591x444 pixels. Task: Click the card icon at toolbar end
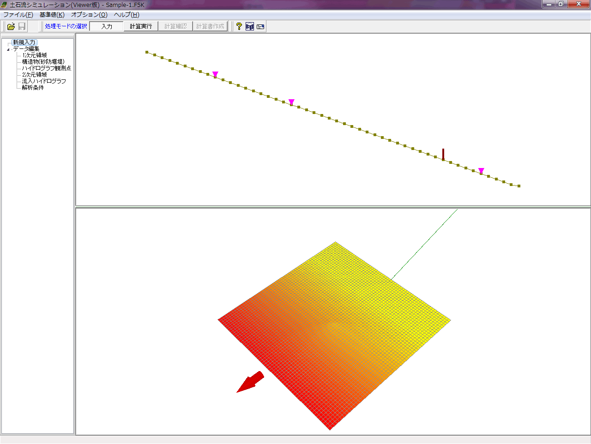click(x=260, y=26)
